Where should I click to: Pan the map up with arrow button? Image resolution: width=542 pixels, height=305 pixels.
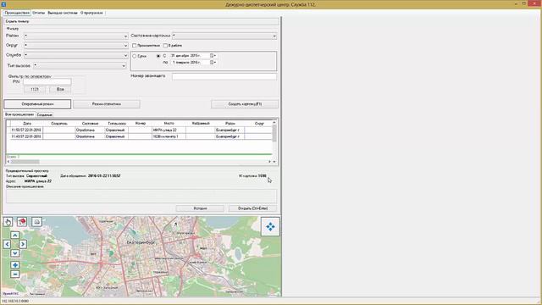15,236
